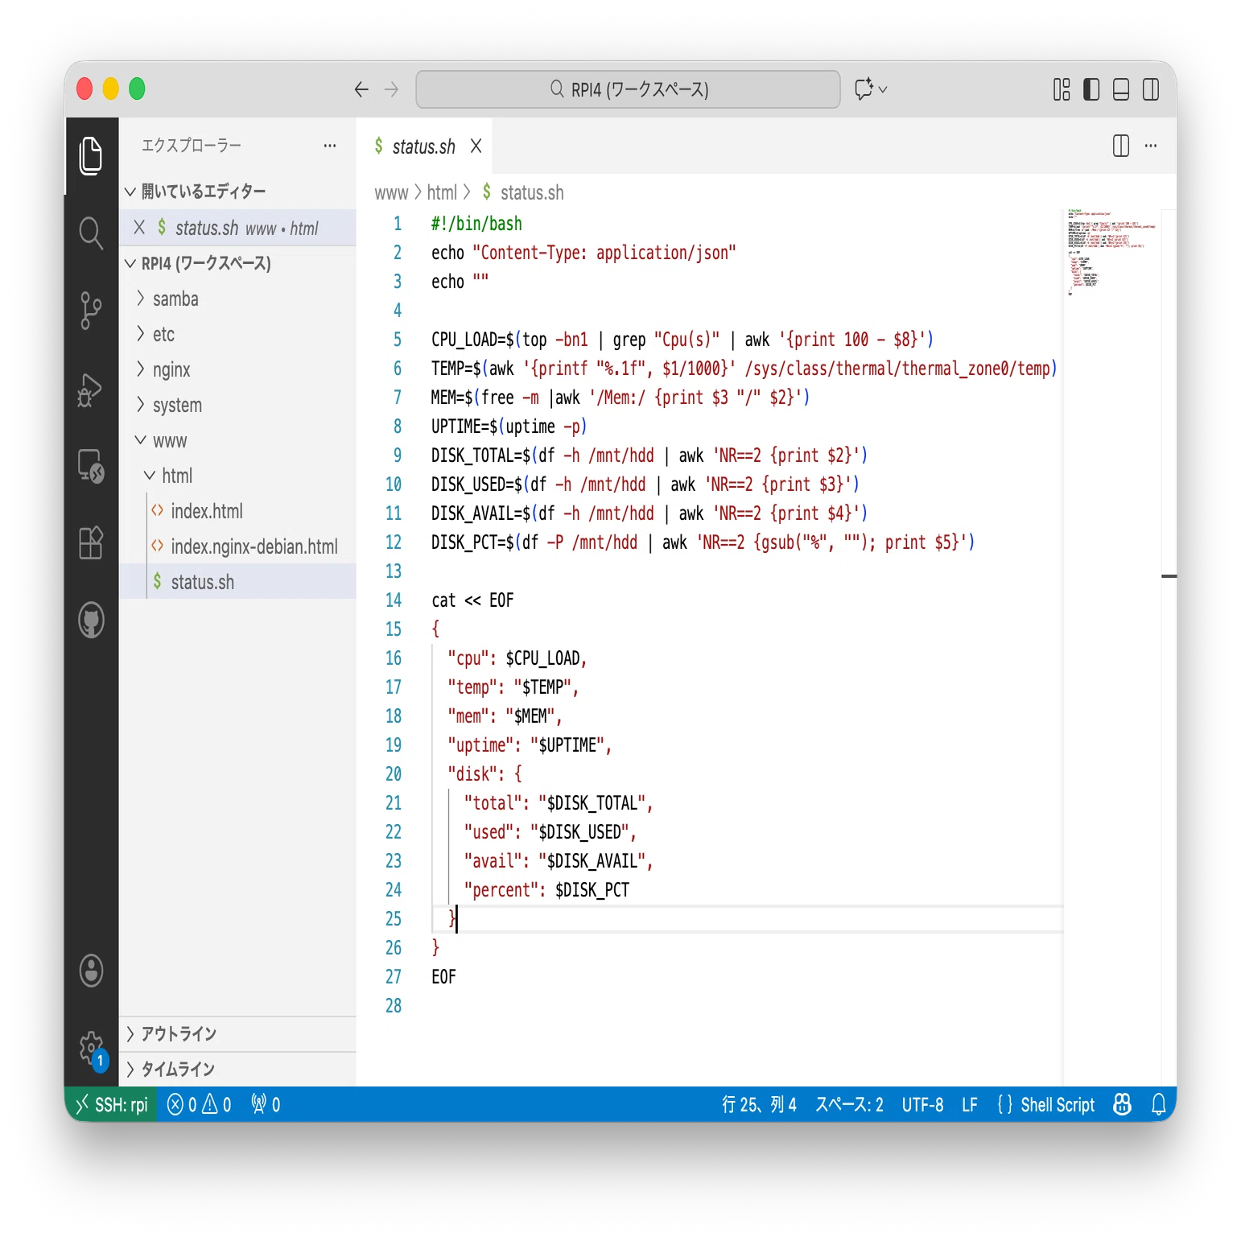
Task: Click www in the breadcrumb
Action: [x=391, y=193]
